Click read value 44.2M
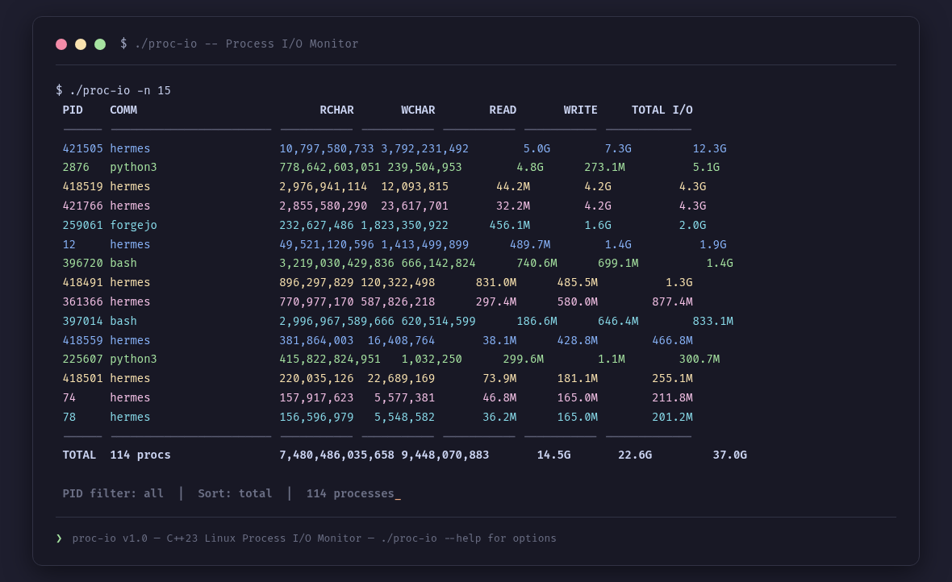 tap(513, 186)
